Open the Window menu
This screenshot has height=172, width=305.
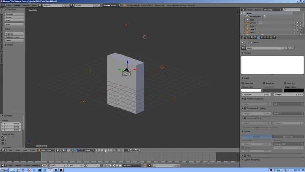pyautogui.click(x=26, y=5)
